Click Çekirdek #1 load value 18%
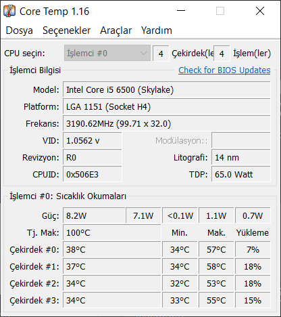This screenshot has height=317, width=281. tap(253, 267)
